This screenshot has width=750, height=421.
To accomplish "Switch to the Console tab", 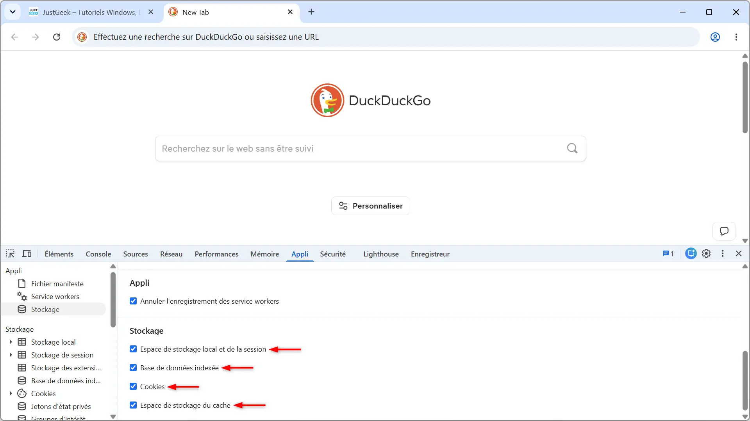I will coord(98,254).
